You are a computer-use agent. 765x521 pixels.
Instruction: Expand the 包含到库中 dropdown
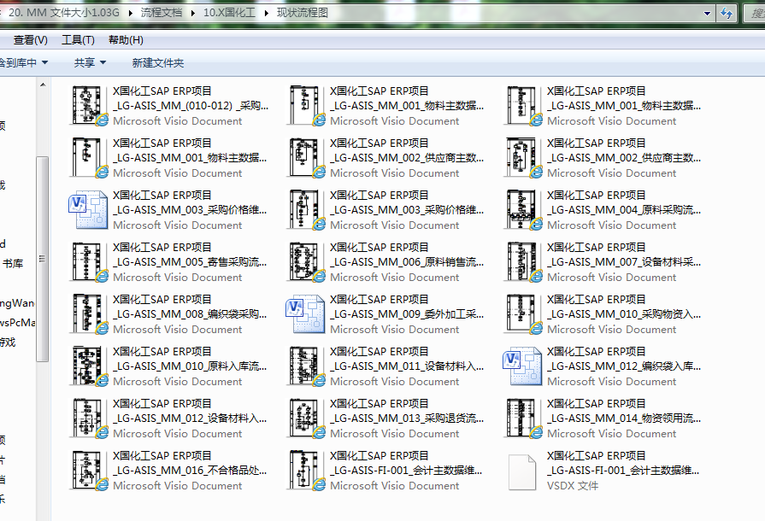click(x=44, y=62)
